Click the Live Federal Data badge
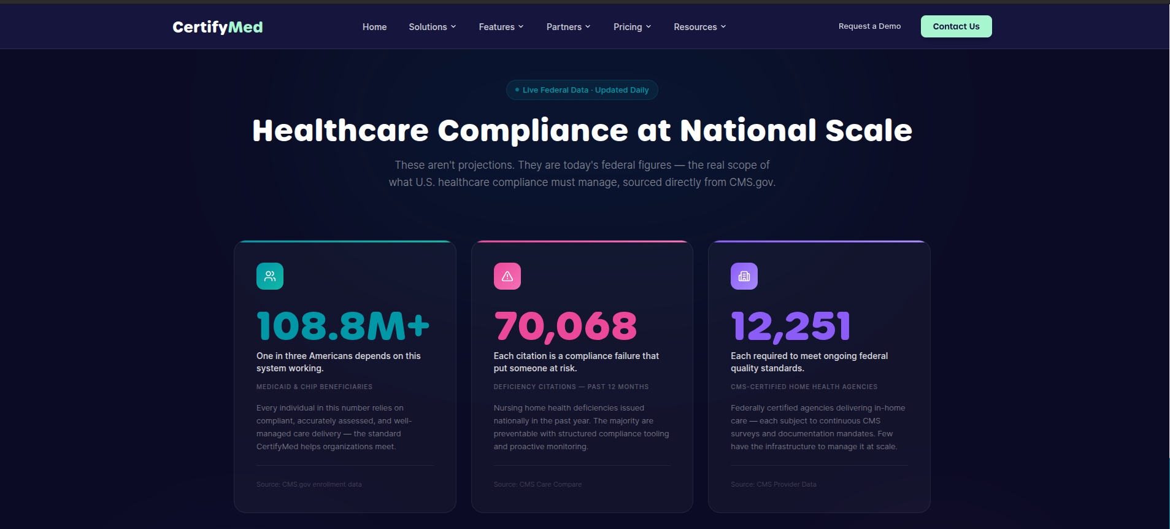 click(x=582, y=90)
